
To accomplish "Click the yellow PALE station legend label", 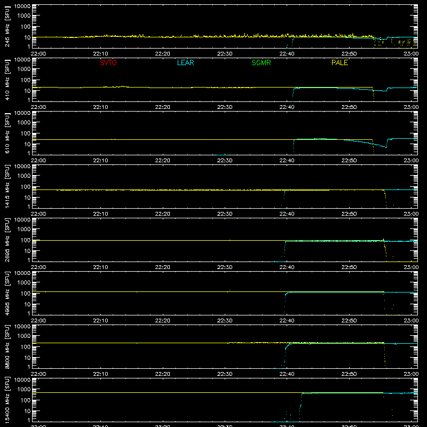I will coord(339,62).
